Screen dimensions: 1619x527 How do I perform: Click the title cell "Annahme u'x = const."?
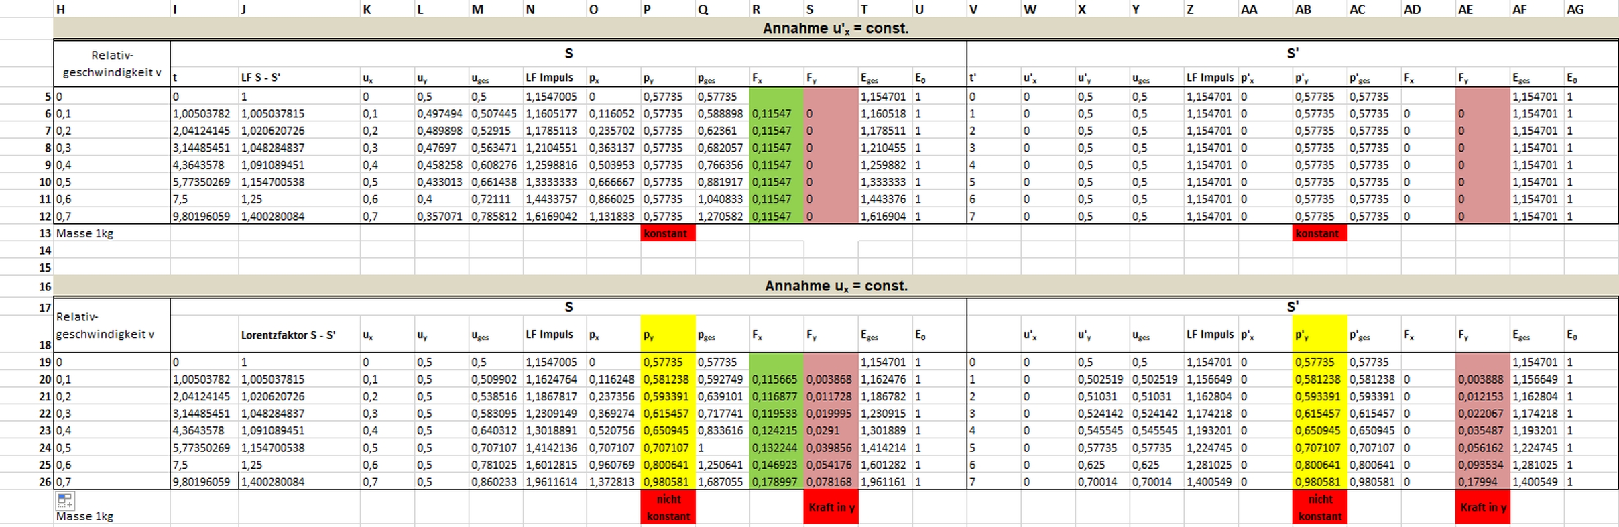point(836,28)
